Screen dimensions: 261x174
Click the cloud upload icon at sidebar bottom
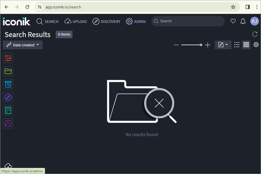coord(8,165)
